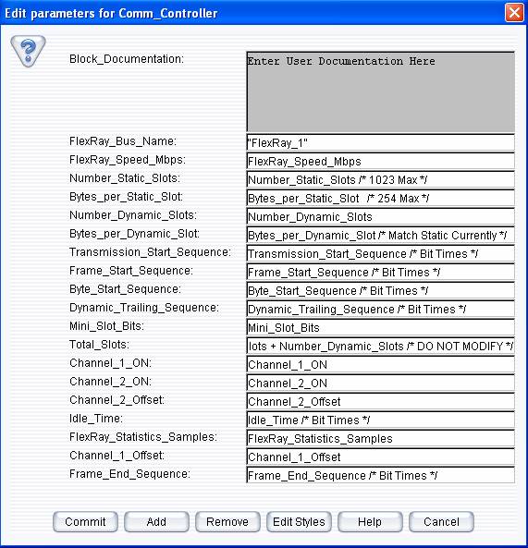Click the question mark help icon

coord(28,51)
